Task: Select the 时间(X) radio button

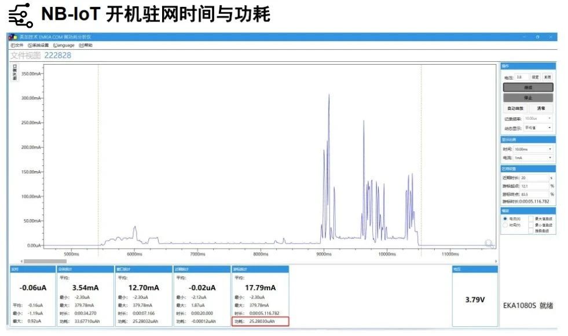Action: [505, 225]
